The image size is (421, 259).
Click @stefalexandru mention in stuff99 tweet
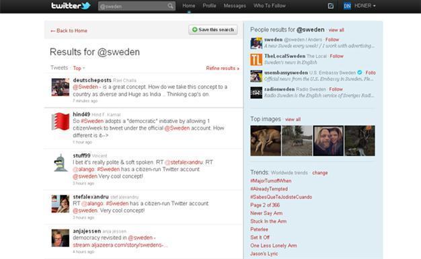tap(184, 162)
